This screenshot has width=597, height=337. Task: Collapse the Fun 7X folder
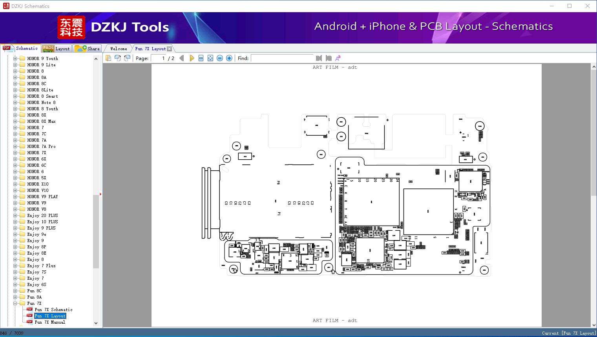click(15, 303)
